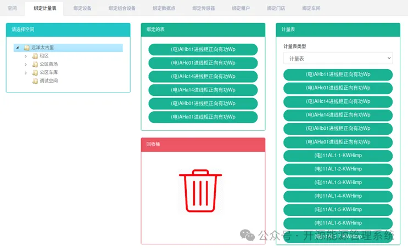The image size is (408, 252).
Task: Click the 请选择空间 panel header
Action: [x=68, y=30]
